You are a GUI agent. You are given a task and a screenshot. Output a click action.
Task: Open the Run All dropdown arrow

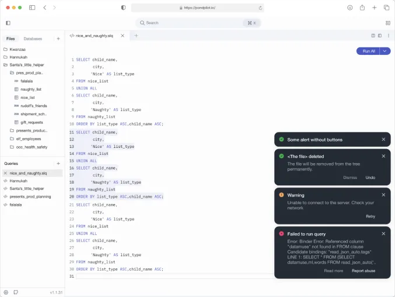click(385, 51)
